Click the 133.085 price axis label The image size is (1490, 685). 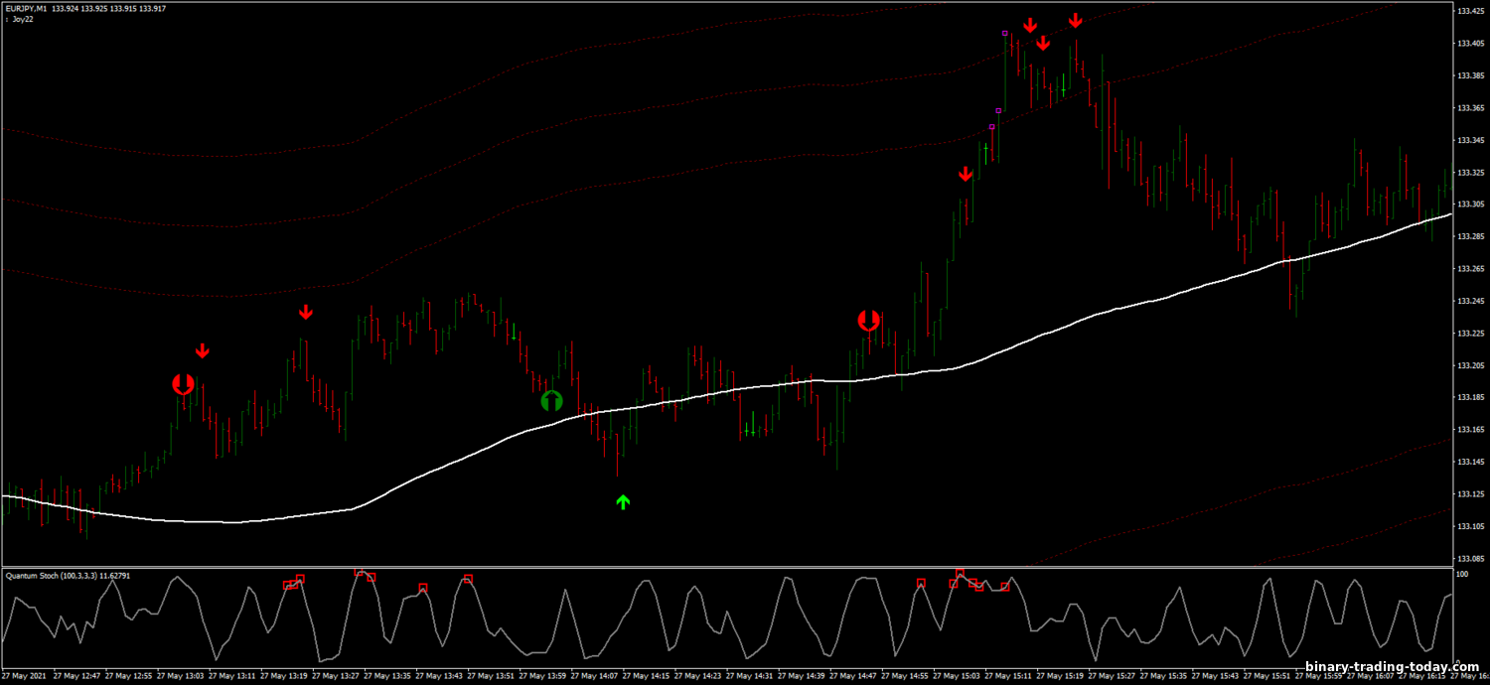pyautogui.click(x=1470, y=558)
